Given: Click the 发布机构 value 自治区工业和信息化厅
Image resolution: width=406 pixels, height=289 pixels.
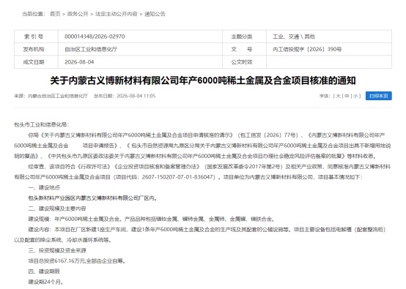Looking at the screenshot, I should point(91,49).
